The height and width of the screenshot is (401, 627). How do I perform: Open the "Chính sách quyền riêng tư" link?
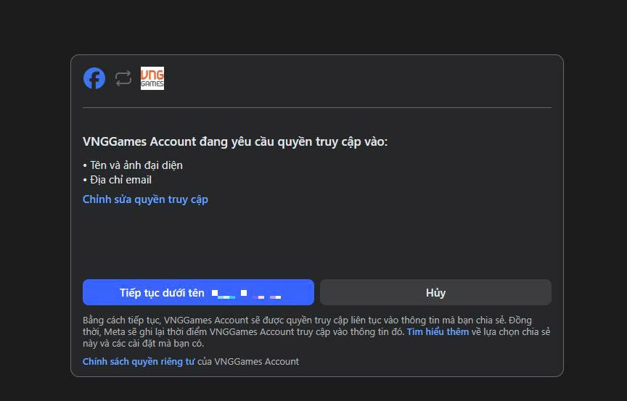pos(138,361)
